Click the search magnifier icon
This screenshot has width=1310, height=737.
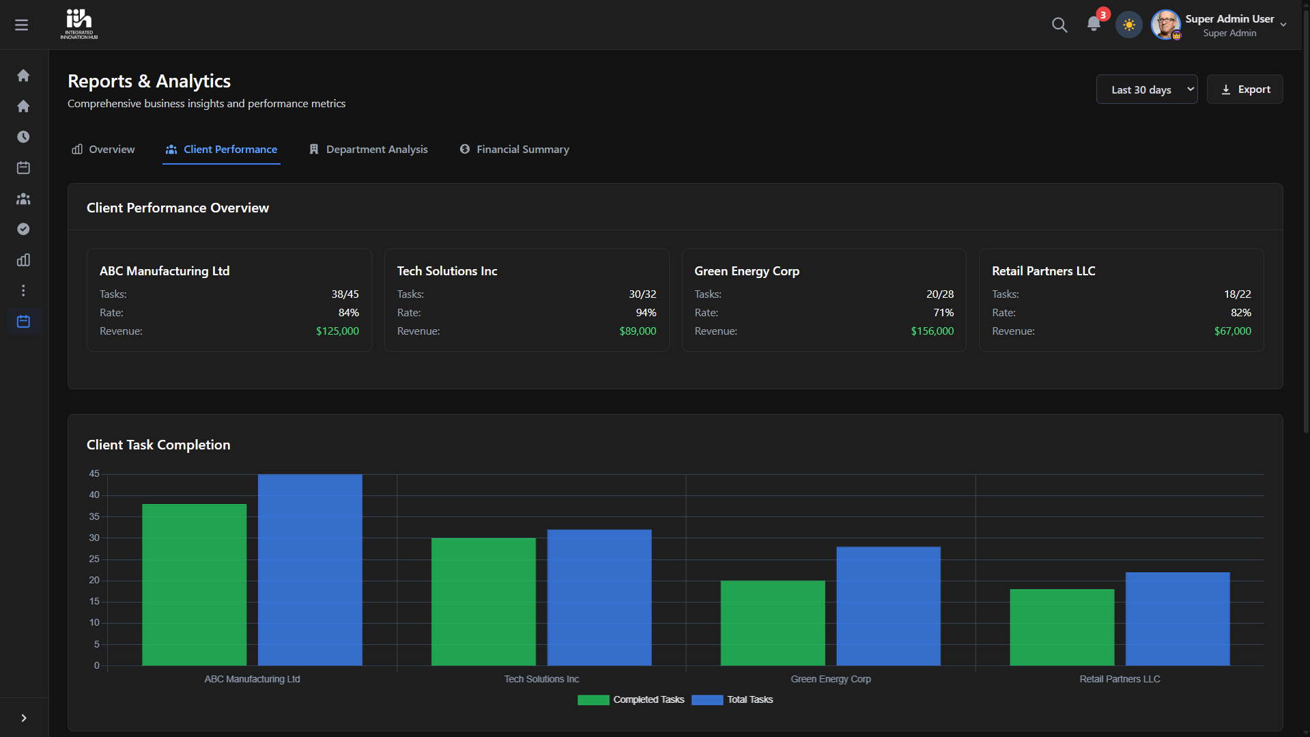(1059, 25)
